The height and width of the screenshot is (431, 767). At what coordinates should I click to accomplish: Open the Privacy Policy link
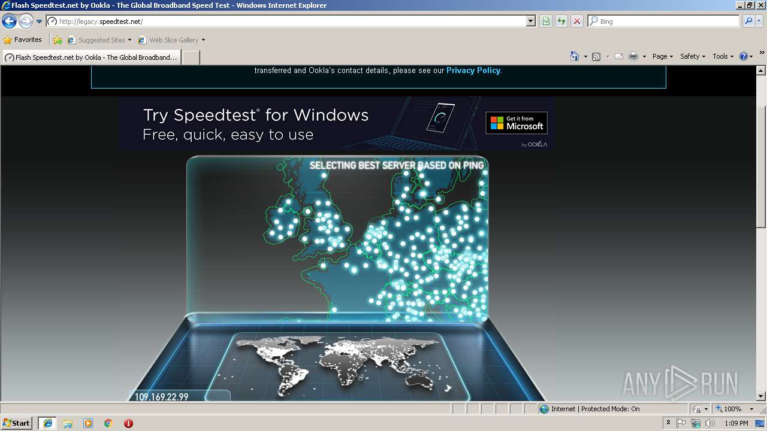[x=473, y=70]
